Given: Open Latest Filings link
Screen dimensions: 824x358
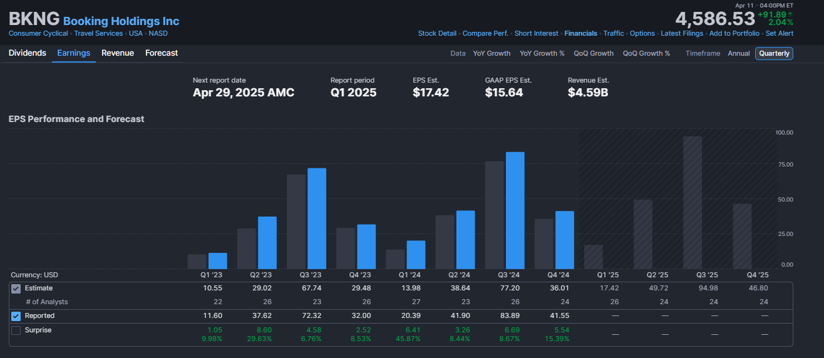Looking at the screenshot, I should point(682,33).
